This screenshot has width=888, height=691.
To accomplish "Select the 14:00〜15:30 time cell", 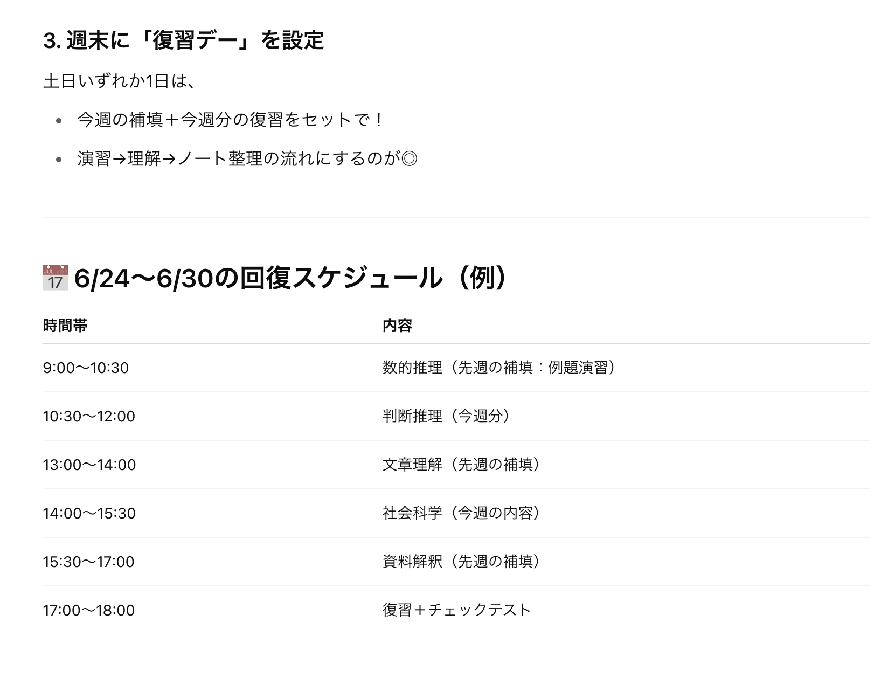I will click(89, 513).
